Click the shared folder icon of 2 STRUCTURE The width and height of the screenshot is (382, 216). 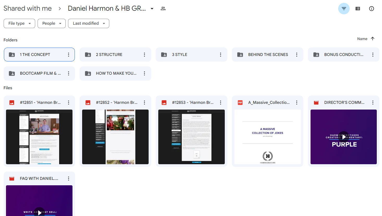[x=88, y=55]
